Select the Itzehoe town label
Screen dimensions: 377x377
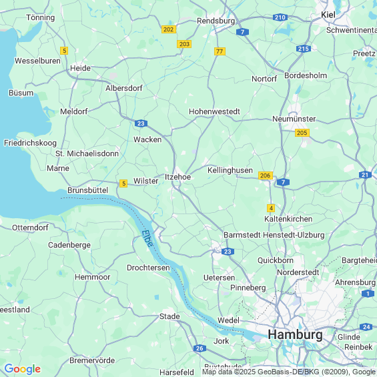point(177,177)
